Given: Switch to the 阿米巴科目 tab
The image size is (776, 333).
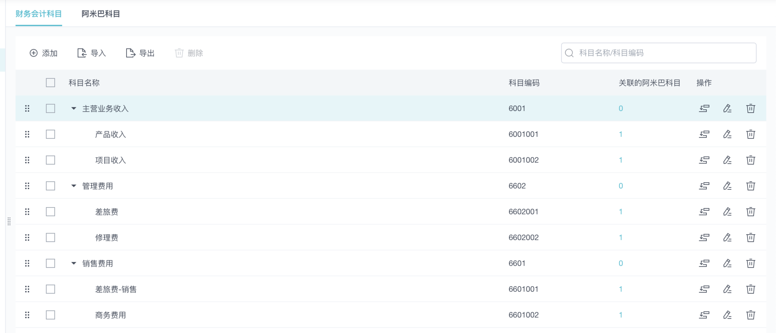Looking at the screenshot, I should click(101, 14).
